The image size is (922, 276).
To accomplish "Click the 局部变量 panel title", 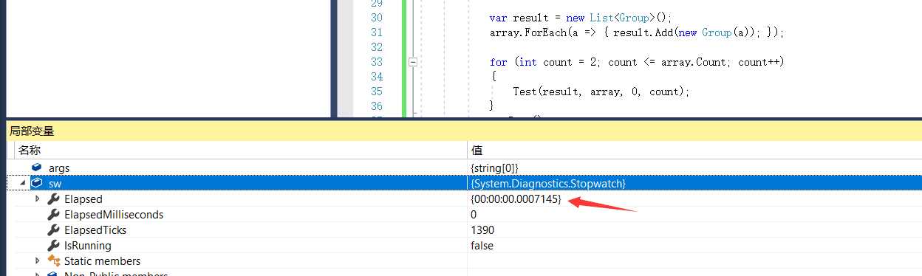I will point(31,131).
